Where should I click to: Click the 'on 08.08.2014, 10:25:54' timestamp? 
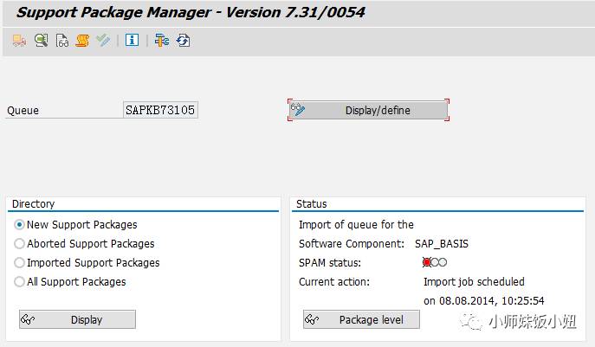(x=484, y=301)
